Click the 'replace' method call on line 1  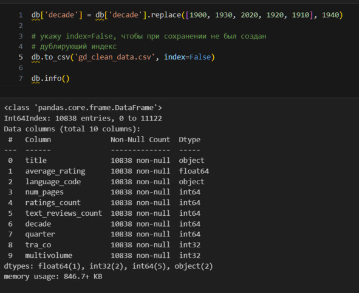pyautogui.click(x=166, y=15)
